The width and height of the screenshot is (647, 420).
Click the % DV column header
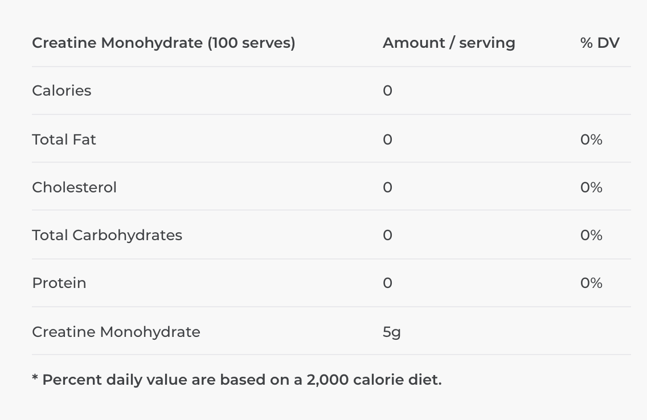(600, 43)
